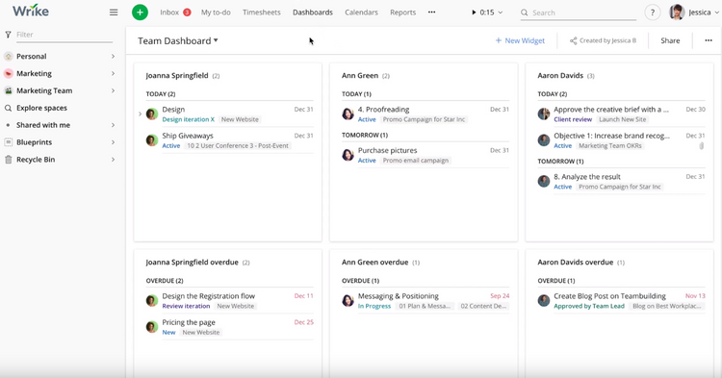722x378 pixels.
Task: Open the 8. Analyze the result task
Action: (x=587, y=177)
